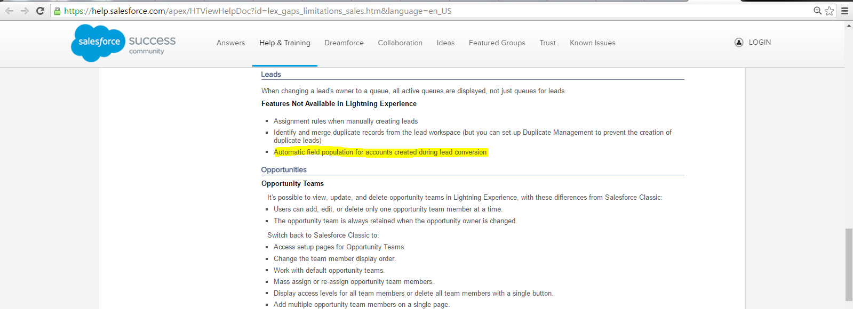Click 'Work with default opportunity teams' bullet

click(329, 270)
